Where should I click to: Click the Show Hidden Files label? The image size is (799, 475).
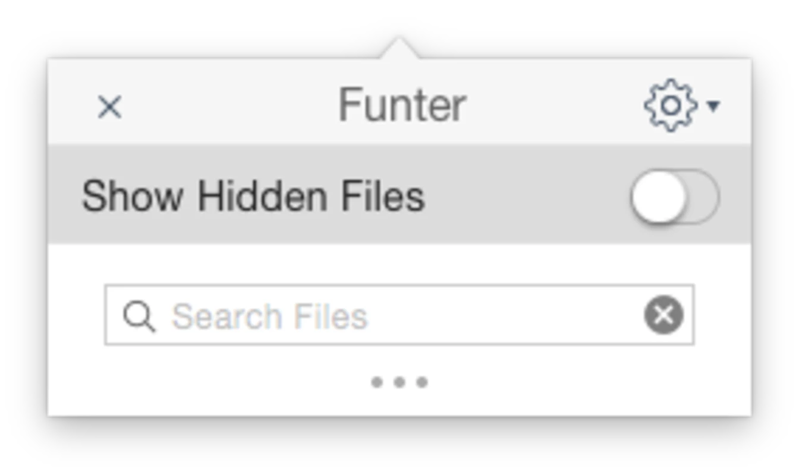[x=253, y=197]
